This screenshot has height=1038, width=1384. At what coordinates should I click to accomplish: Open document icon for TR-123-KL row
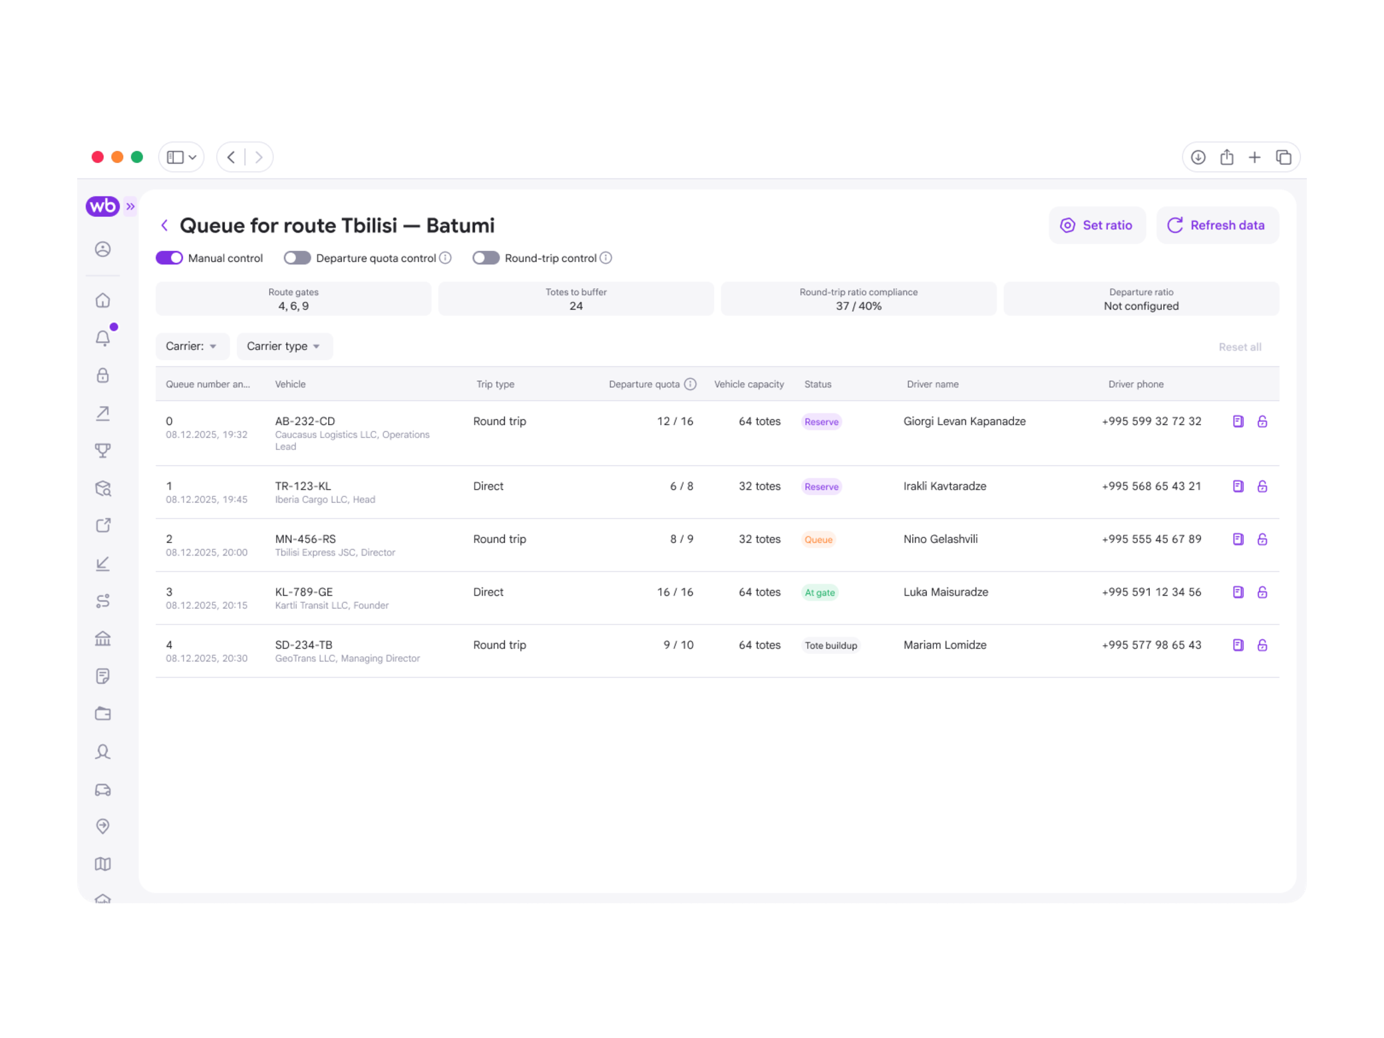(1238, 486)
